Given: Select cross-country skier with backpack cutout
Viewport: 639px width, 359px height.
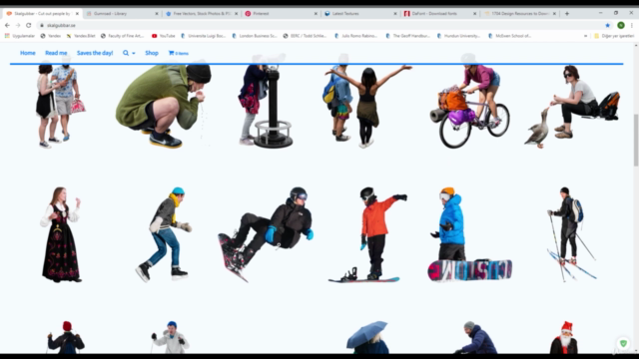Looking at the screenshot, I should click(x=572, y=234).
